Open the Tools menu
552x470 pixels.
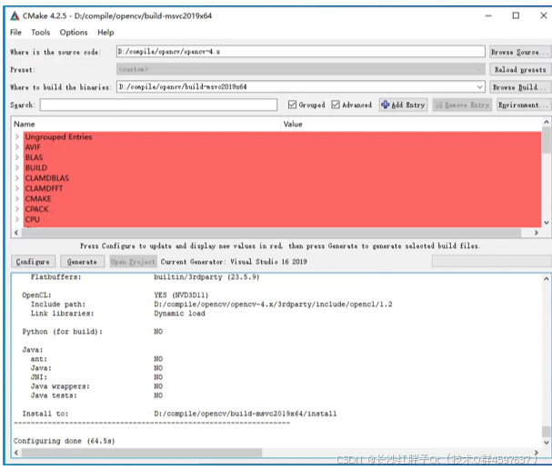pyautogui.click(x=41, y=33)
